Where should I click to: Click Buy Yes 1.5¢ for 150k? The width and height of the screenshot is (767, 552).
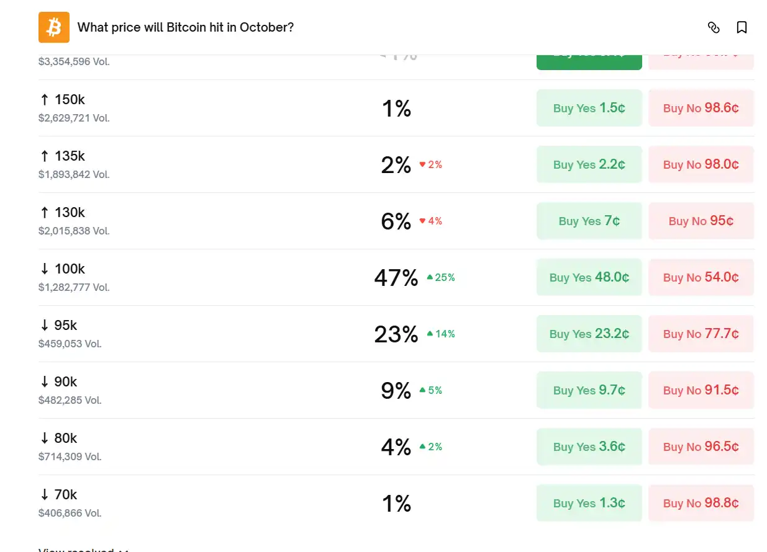(589, 108)
